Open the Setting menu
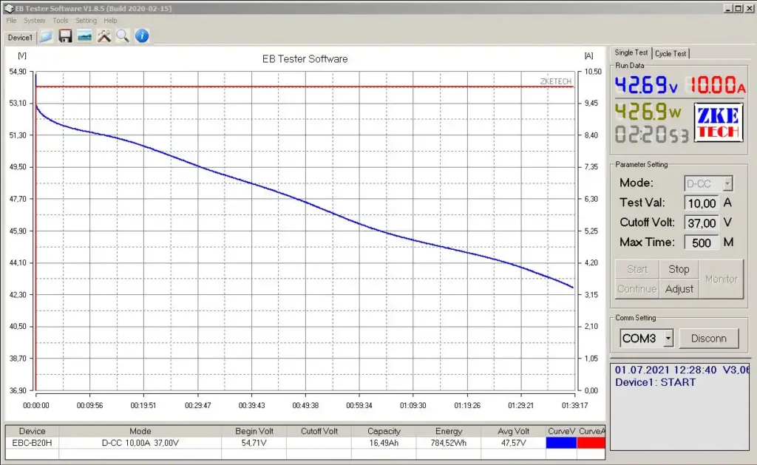Screen dimensions: 757x465 86,21
